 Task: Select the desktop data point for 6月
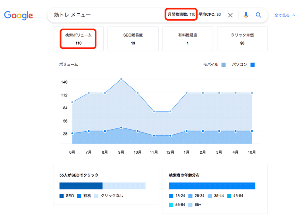[72, 133]
